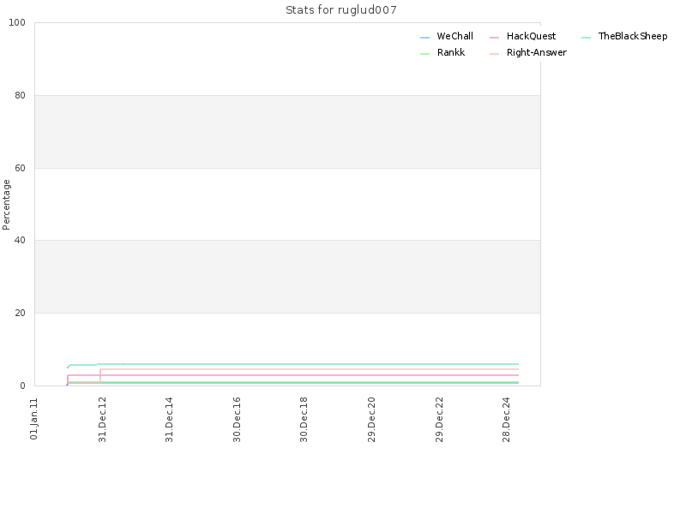
Task: Click the 28.Dec.24 x-axis date label
Action: pos(506,420)
